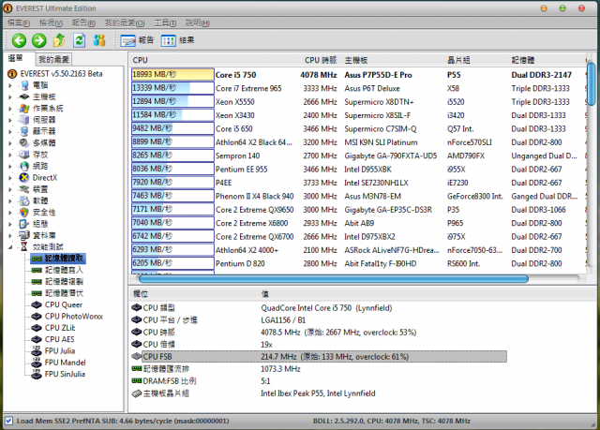Screen dimensions: 600x430
Task: Open the 報告 report toolbar button
Action: click(x=137, y=40)
